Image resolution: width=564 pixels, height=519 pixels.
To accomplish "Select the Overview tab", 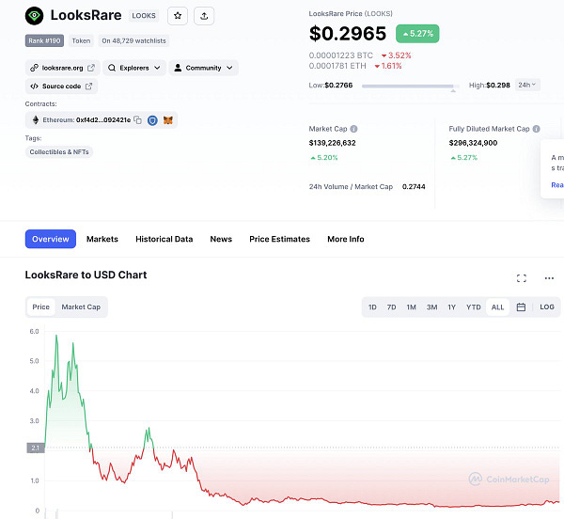I will pos(51,239).
